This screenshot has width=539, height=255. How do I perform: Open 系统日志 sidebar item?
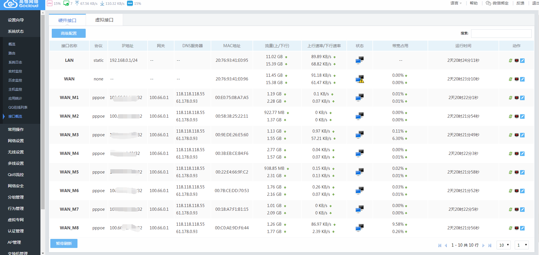coord(15,62)
